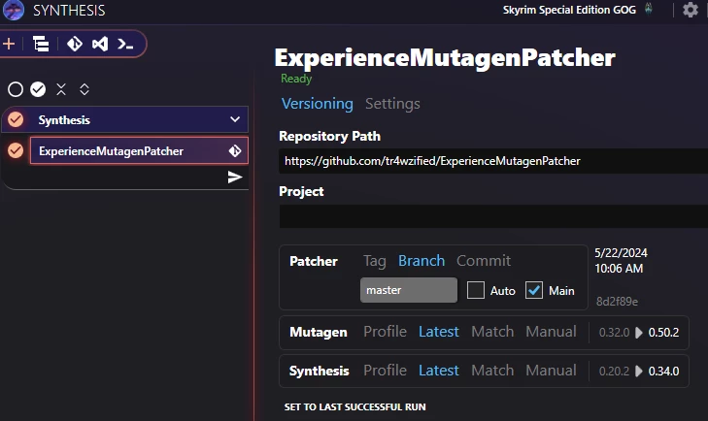Run the Synthesis group arrow button
This screenshot has width=708, height=421.
coord(235,177)
